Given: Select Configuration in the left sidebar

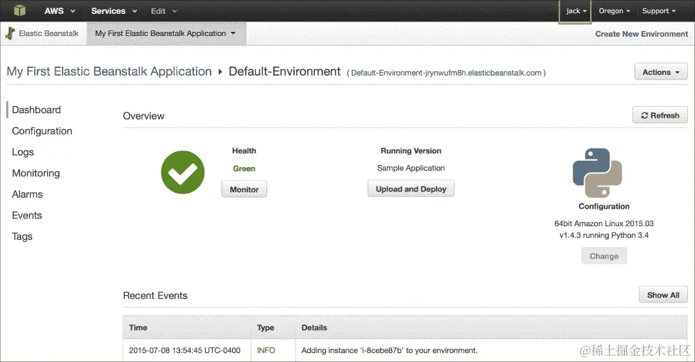Looking at the screenshot, I should coord(42,131).
